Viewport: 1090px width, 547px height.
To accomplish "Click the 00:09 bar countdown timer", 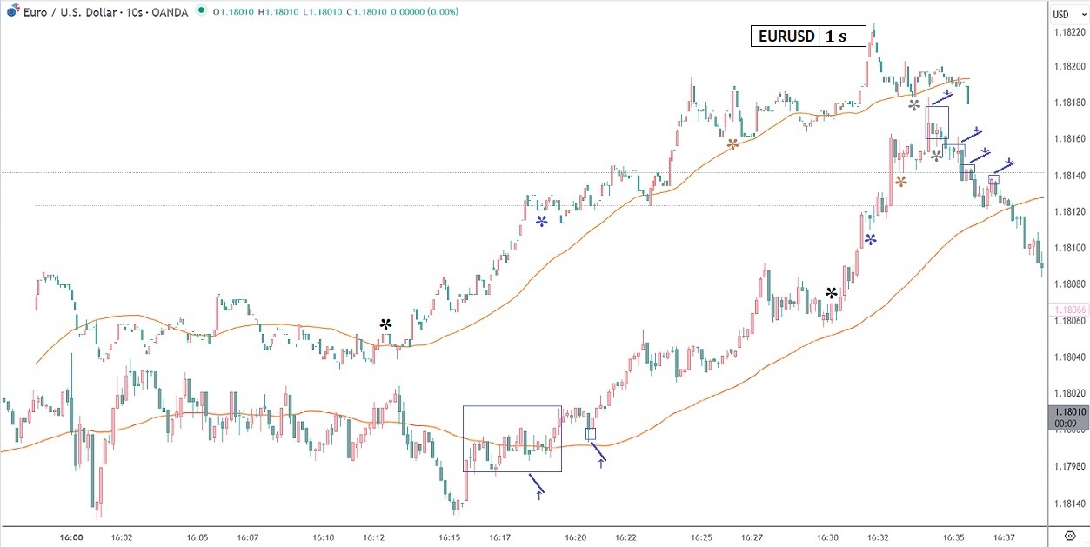I will pos(1066,424).
